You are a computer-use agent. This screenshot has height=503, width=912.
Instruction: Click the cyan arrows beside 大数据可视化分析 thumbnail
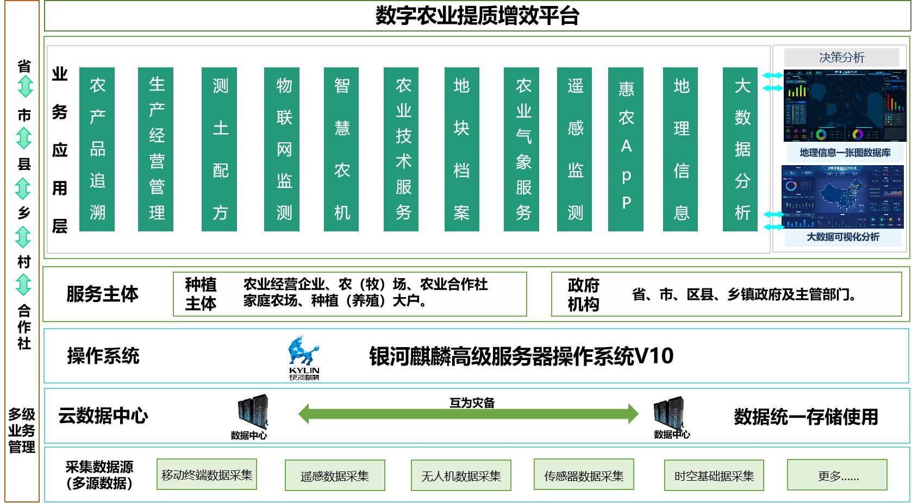(773, 221)
